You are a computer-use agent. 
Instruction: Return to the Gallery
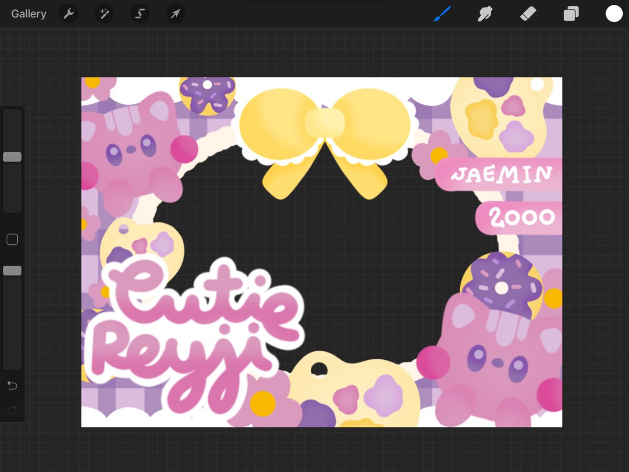(x=29, y=14)
